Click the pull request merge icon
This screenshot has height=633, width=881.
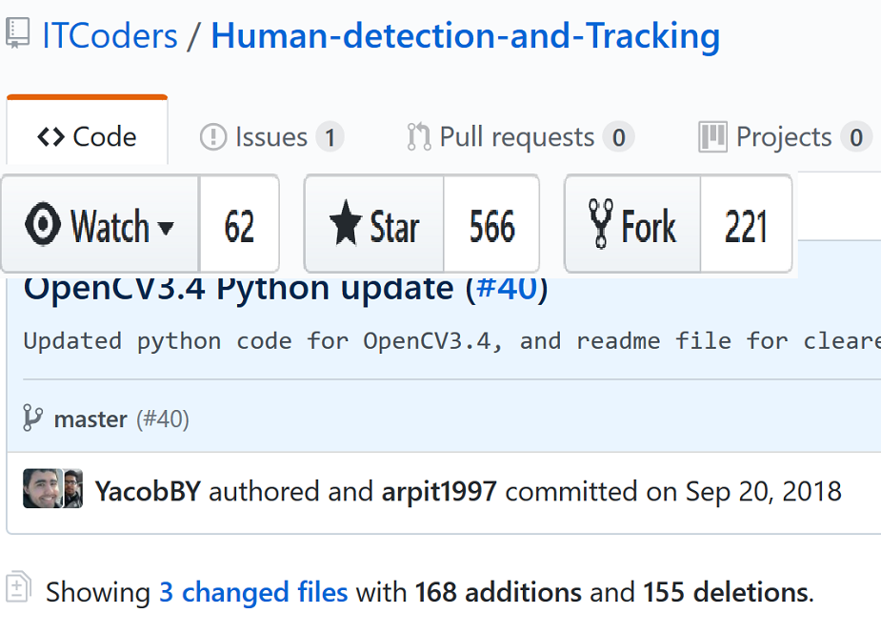(x=419, y=137)
